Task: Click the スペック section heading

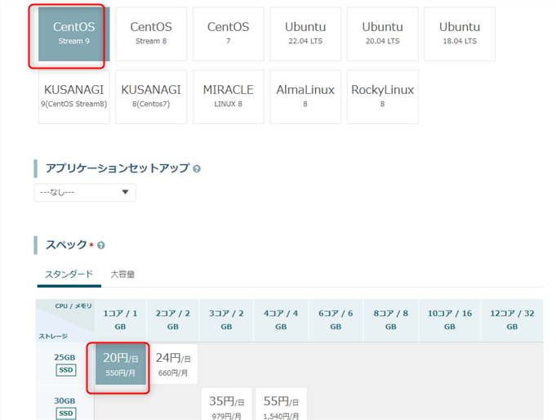Action: click(x=66, y=244)
